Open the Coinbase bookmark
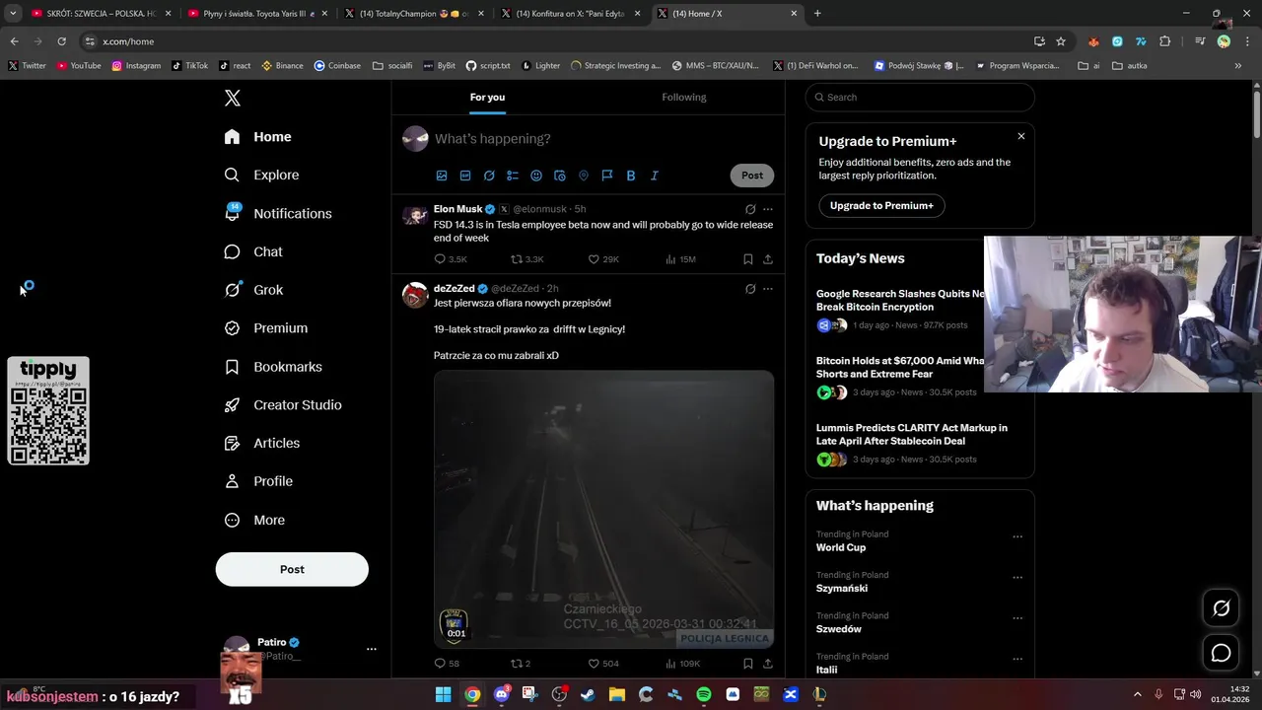The height and width of the screenshot is (710, 1262). 337,66
